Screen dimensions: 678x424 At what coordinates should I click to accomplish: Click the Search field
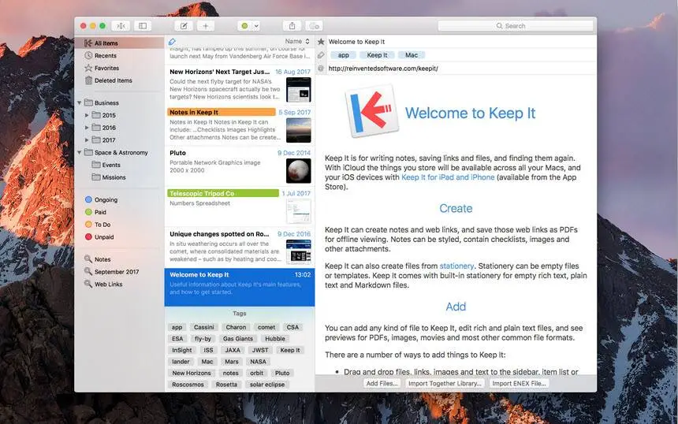(516, 26)
